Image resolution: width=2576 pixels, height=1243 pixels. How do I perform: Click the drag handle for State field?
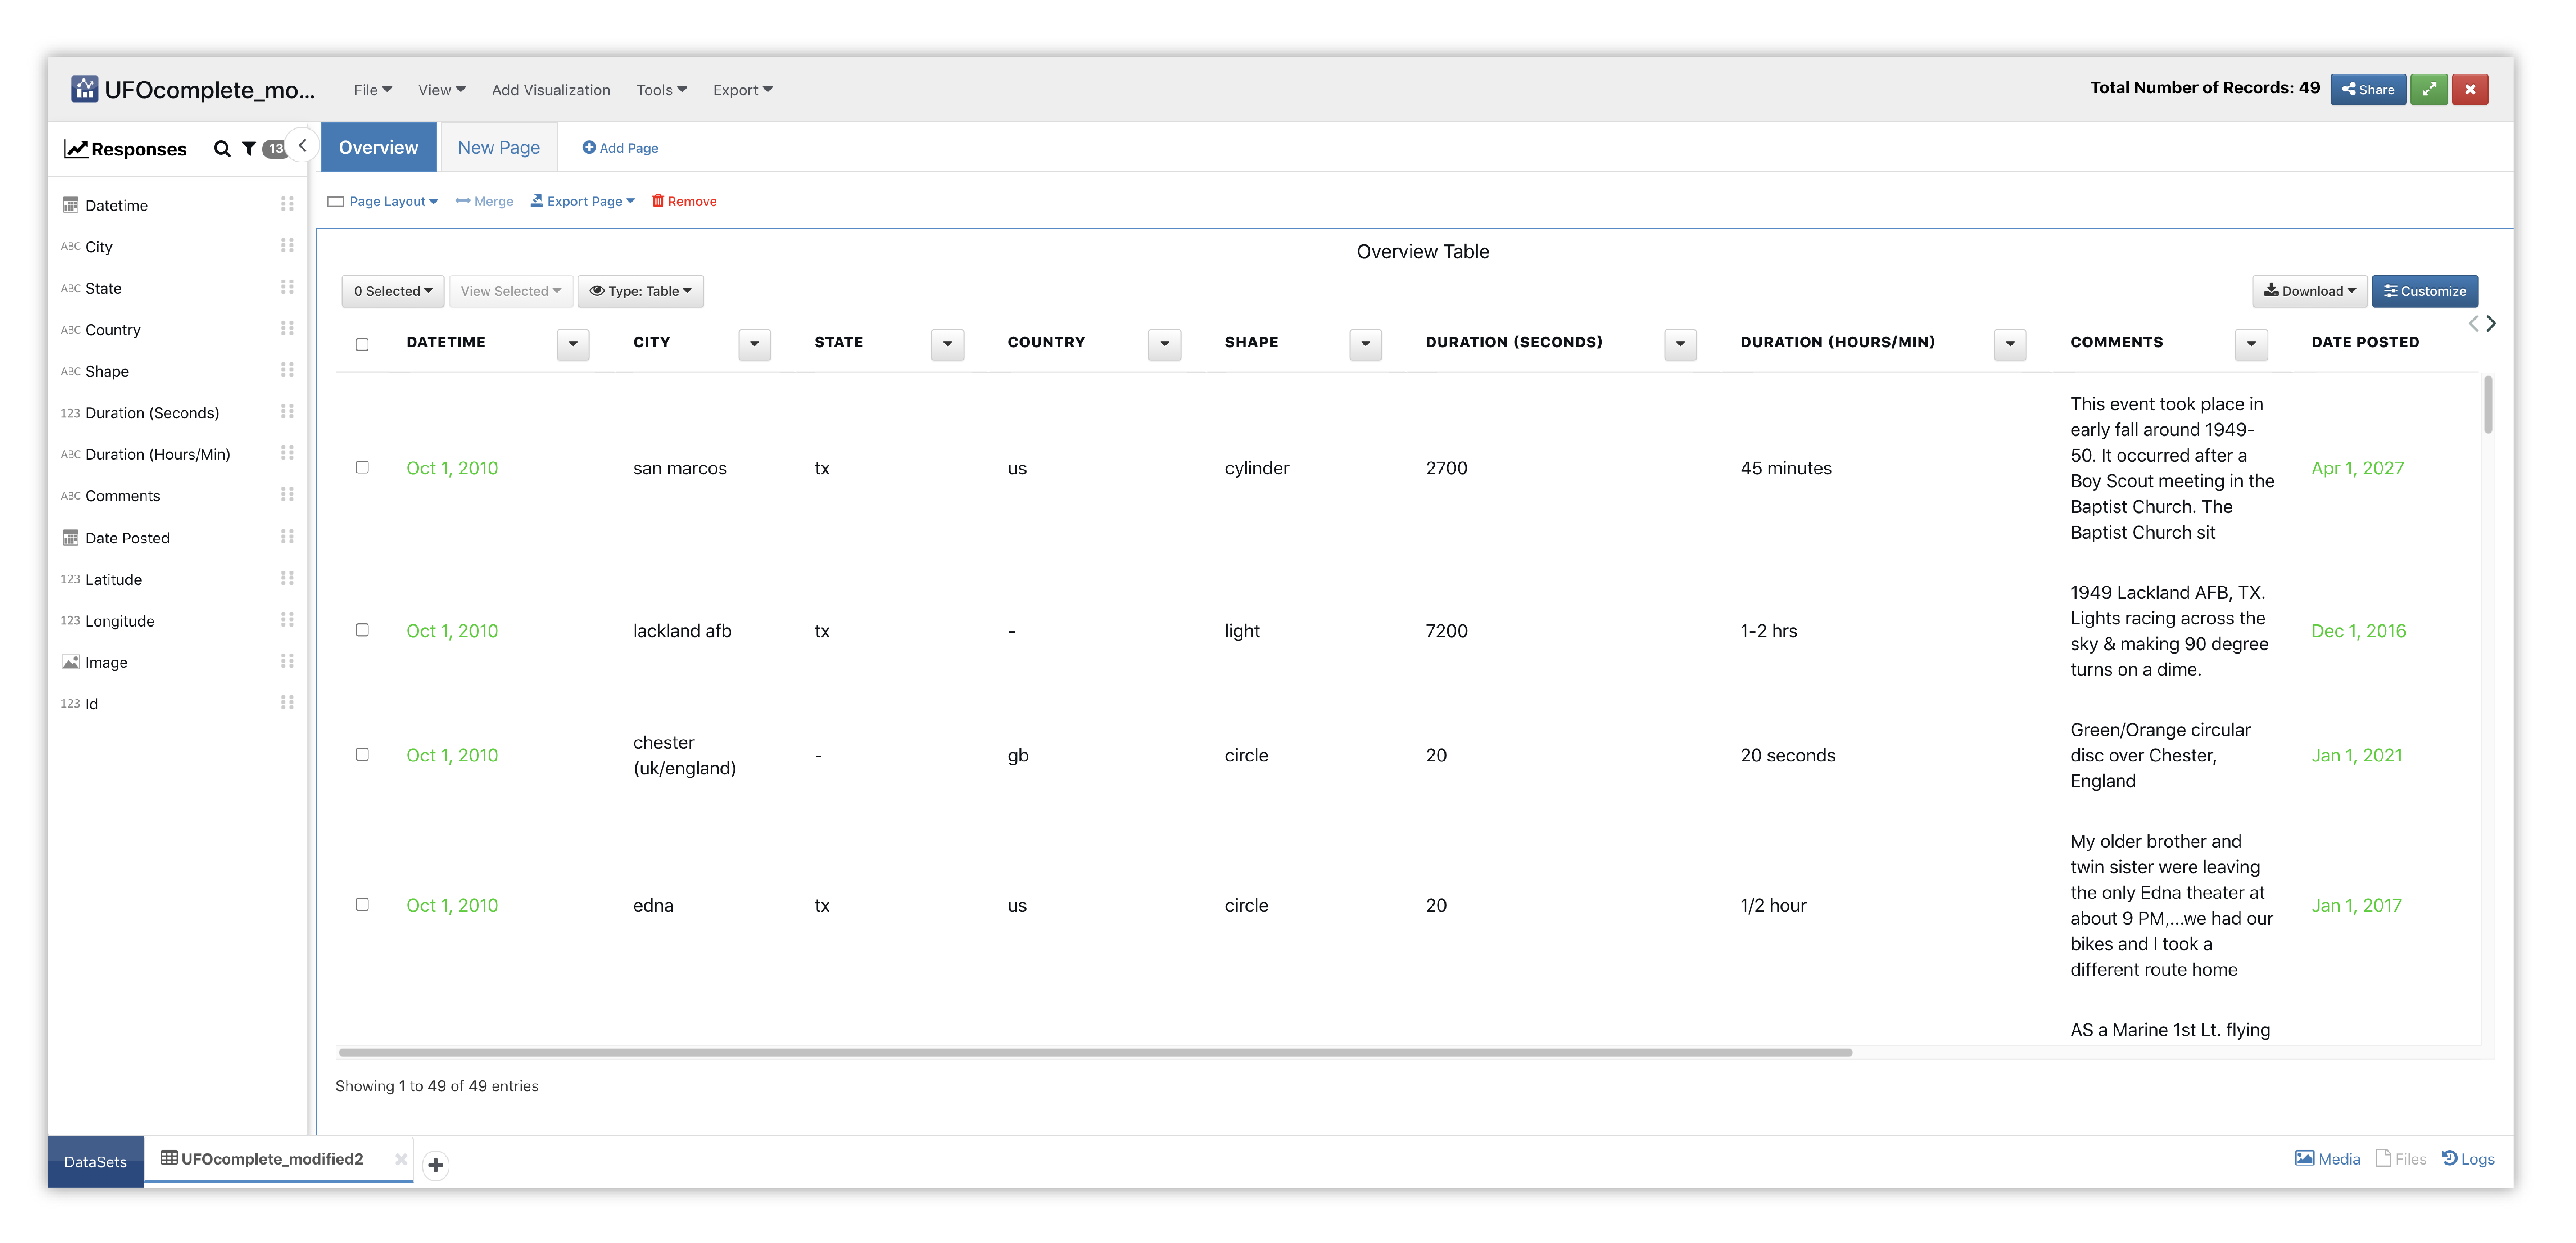pyautogui.click(x=287, y=287)
